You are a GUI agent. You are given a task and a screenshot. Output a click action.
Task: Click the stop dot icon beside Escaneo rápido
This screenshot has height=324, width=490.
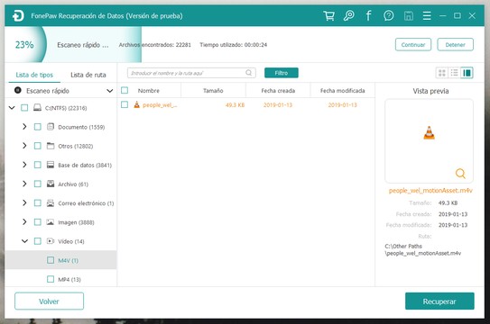click(18, 90)
